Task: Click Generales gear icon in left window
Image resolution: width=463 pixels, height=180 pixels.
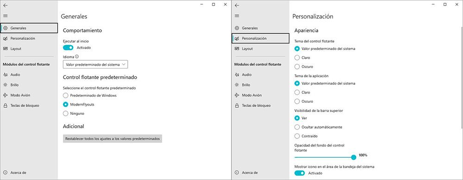Action: (x=5, y=28)
